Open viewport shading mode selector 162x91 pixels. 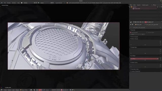click(31, 90)
